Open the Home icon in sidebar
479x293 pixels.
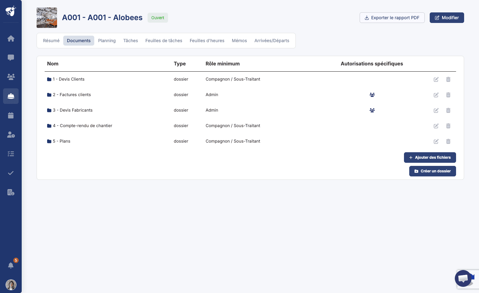[11, 38]
